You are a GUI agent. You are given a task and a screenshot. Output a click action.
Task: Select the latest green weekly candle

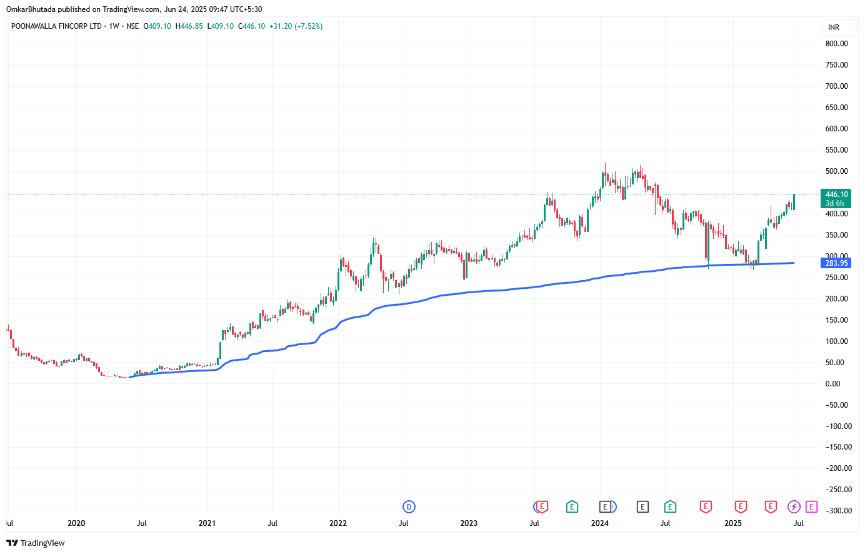[794, 201]
